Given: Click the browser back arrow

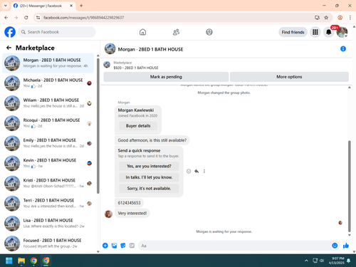Looking at the screenshot, I should [6, 18].
